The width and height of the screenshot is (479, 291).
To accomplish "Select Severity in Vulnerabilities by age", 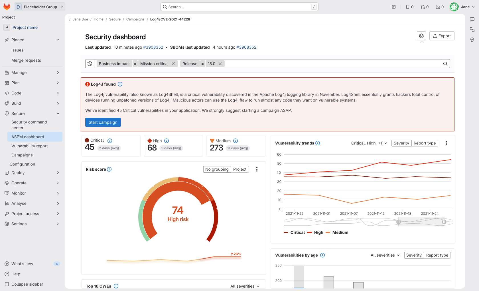I will (414, 255).
